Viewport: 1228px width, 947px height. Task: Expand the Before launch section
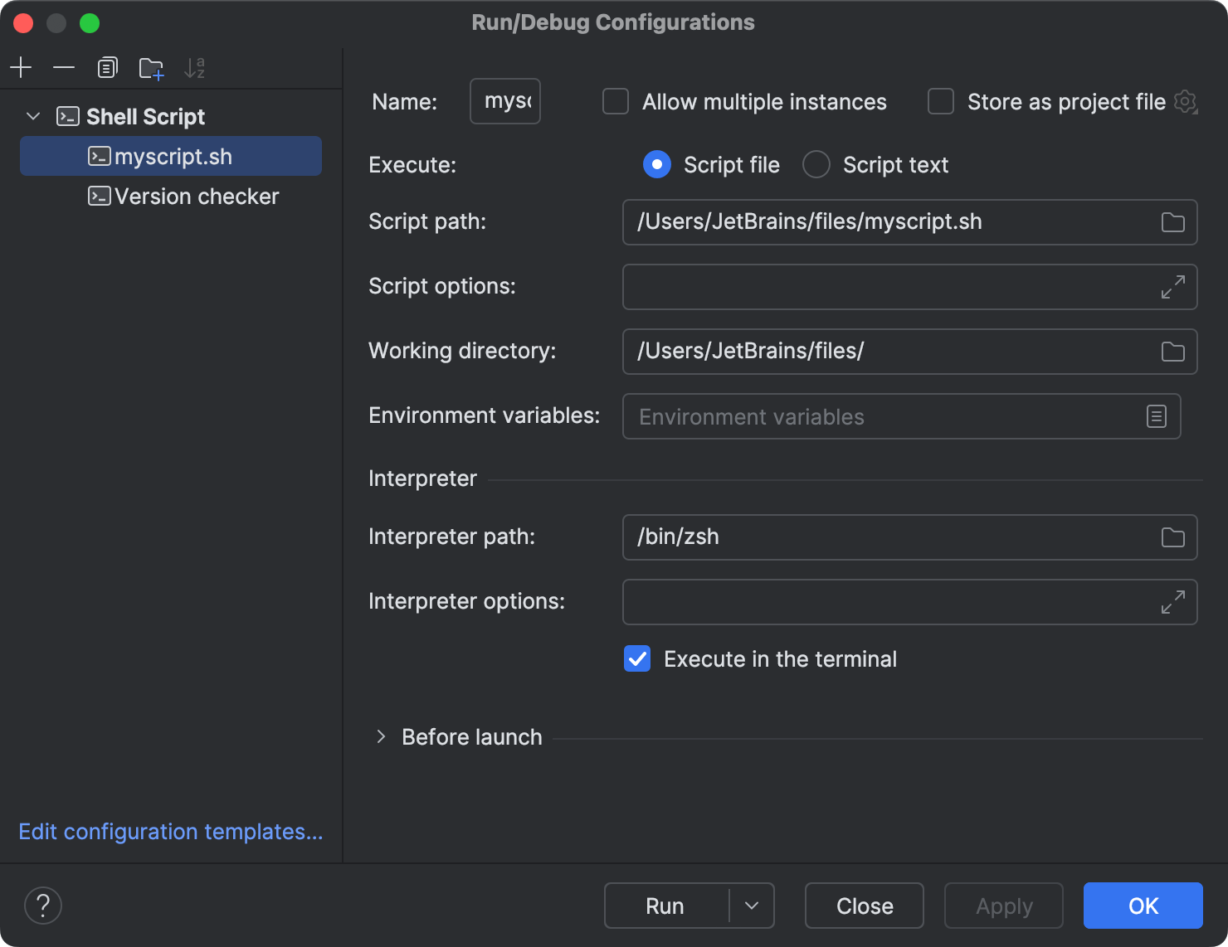381,736
